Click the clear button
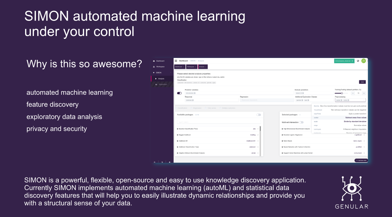 [x=362, y=82]
